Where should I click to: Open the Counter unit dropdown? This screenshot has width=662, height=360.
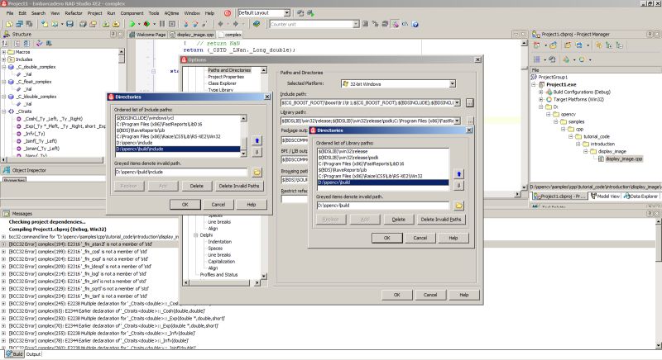[356, 24]
